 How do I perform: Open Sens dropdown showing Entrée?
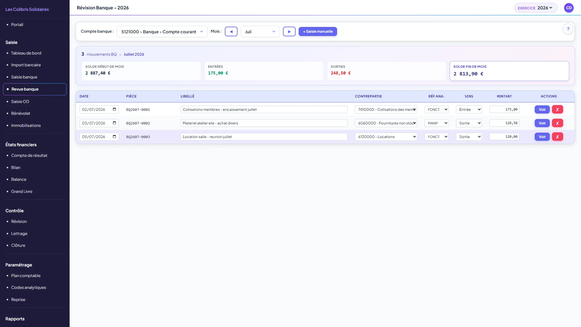point(469,110)
